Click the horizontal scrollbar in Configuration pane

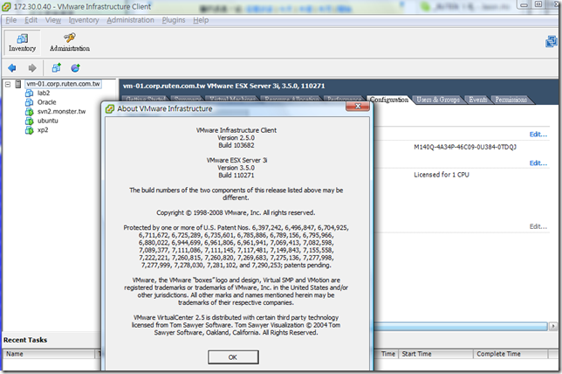[461, 326]
